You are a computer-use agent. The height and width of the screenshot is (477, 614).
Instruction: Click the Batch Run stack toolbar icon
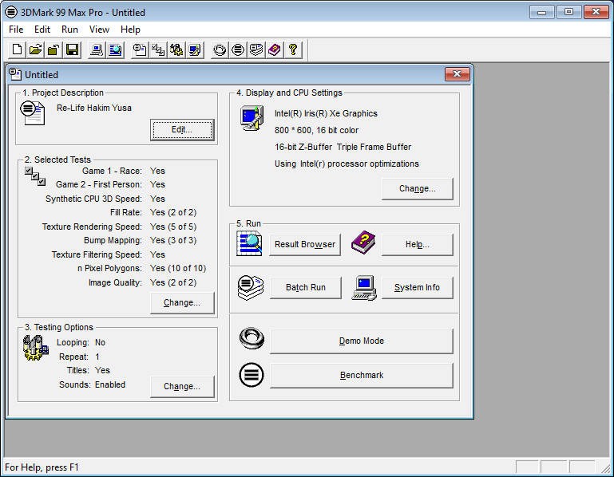(x=256, y=49)
